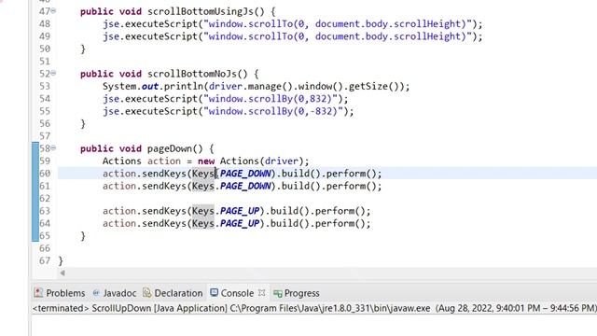This screenshot has height=336, width=597.
Task: Switch to the Problems tab
Action: pos(60,293)
